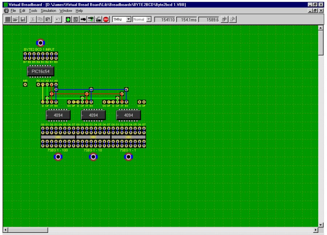Click the 1589.6 value field

tap(209, 20)
